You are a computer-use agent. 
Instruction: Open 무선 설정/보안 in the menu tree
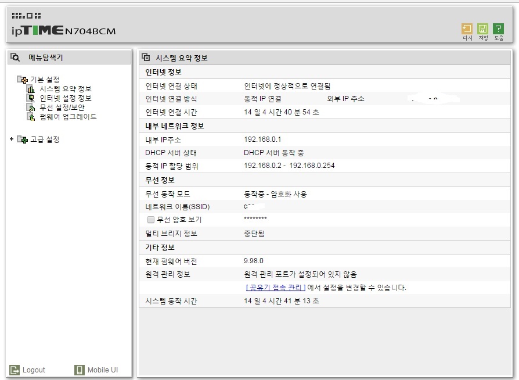pos(62,107)
